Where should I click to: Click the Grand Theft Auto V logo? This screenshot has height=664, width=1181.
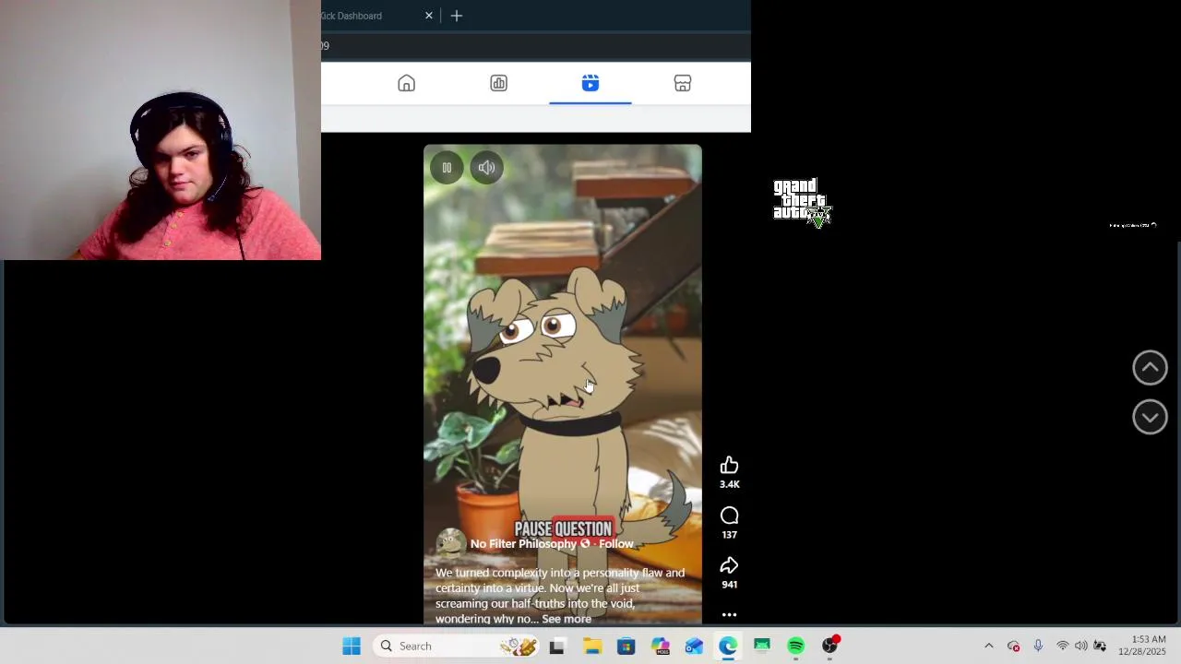[x=802, y=202]
